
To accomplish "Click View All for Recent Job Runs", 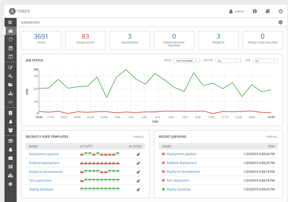I will 272,136.
